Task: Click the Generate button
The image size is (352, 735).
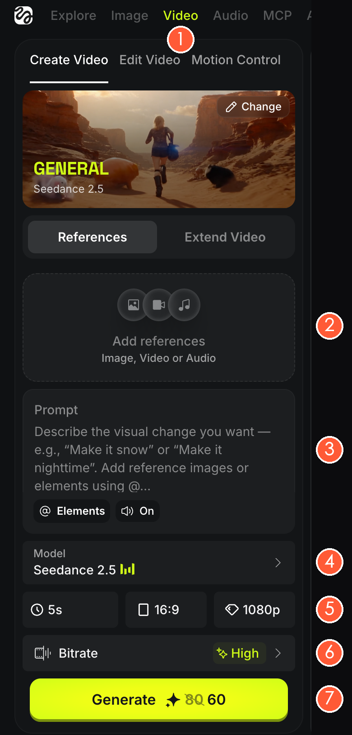Action: (159, 700)
